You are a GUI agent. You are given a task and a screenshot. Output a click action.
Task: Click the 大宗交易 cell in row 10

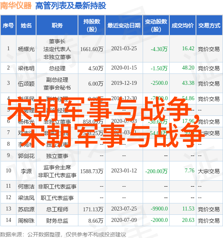tap(208, 171)
